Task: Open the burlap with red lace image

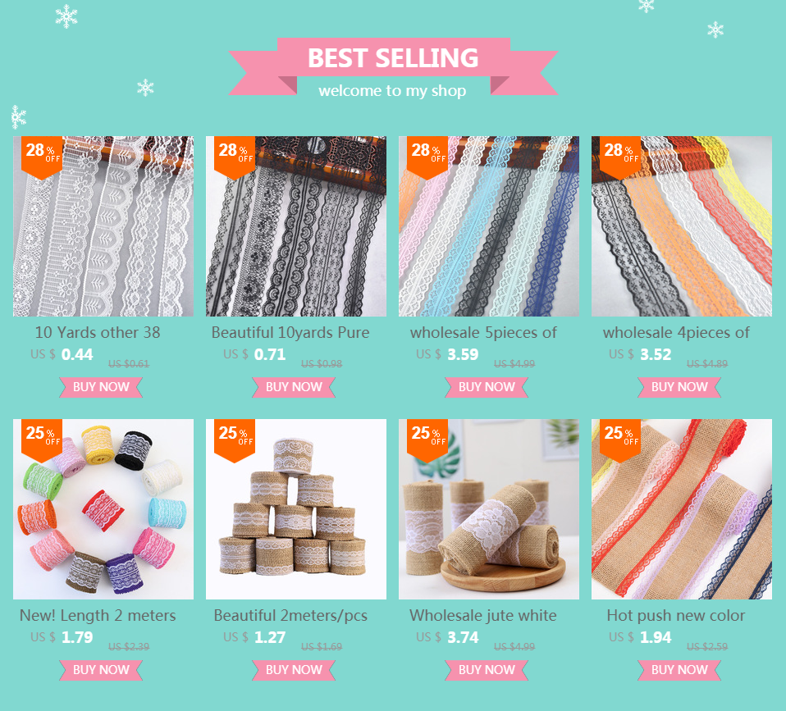Action: pyautogui.click(x=682, y=509)
